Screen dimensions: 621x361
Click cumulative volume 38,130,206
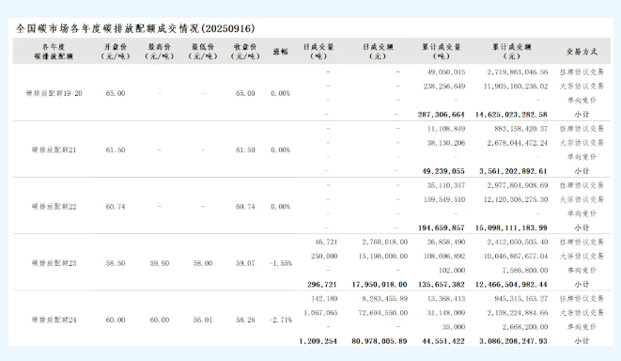(x=446, y=143)
